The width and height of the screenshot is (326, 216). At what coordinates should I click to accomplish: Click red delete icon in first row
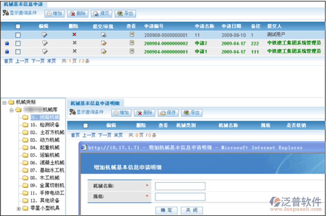click(74, 34)
